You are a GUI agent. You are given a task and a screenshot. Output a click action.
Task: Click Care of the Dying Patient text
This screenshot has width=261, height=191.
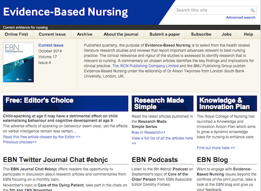(x=61, y=185)
